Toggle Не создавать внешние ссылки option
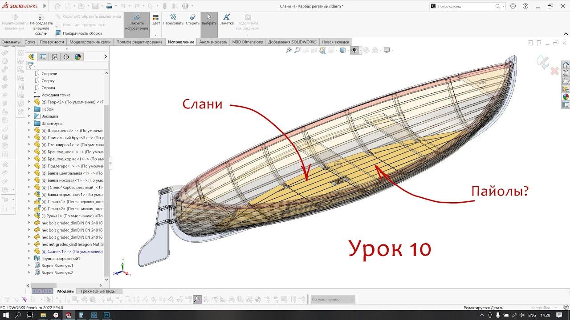 (41, 25)
